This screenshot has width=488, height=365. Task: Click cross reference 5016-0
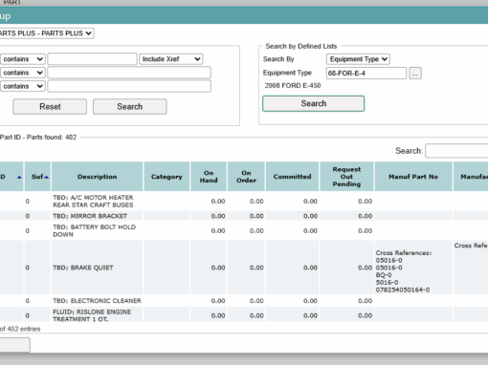coord(387,282)
